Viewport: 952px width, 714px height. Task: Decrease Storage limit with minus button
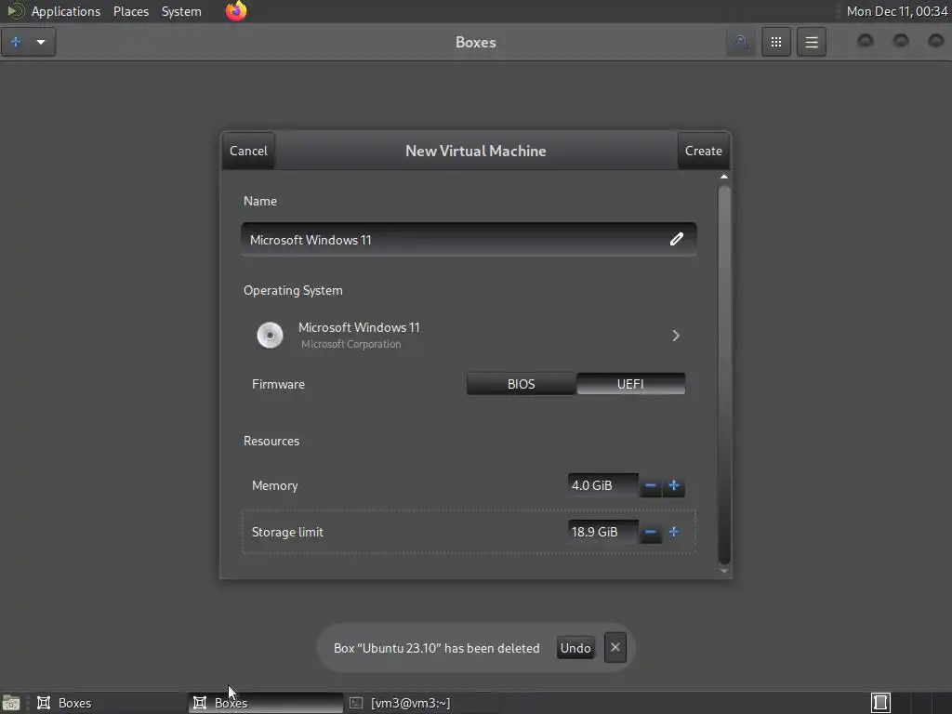[650, 532]
